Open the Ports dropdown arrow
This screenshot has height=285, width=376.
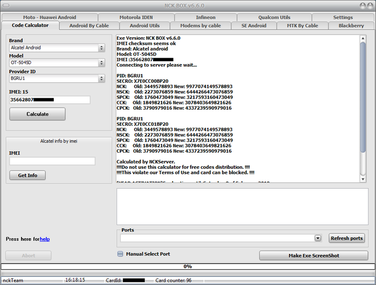click(318, 238)
